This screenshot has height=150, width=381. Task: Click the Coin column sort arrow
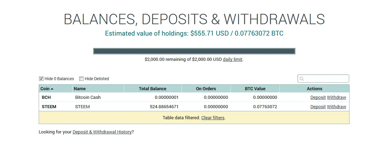(x=52, y=89)
